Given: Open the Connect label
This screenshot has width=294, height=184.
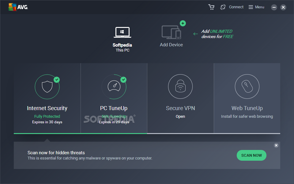Looking at the screenshot, I should coord(236,7).
